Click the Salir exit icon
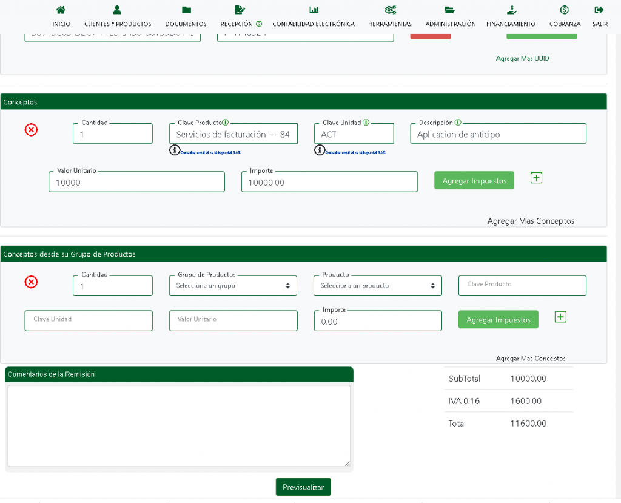Viewport: 621px width, 503px height. tap(599, 10)
